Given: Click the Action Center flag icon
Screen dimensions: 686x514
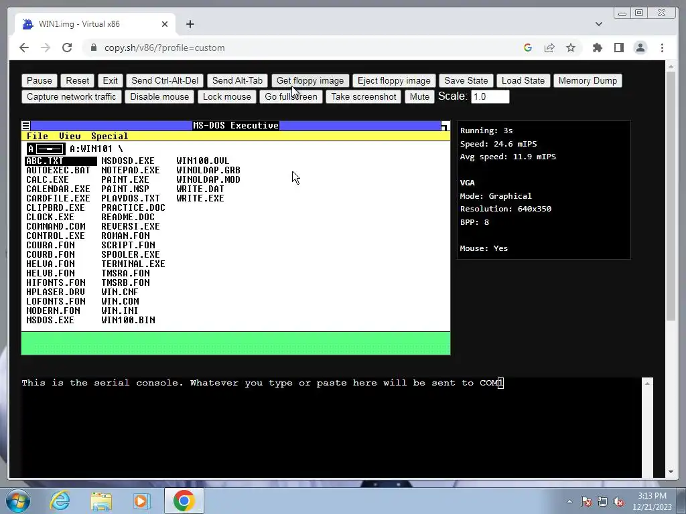Looking at the screenshot, I should click(586, 501).
